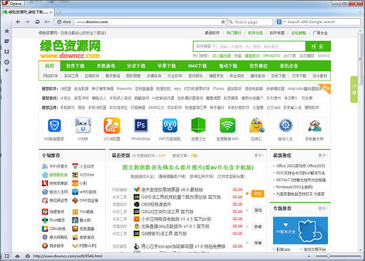Image resolution: width=365 pixels, height=261 pixels.
Task: Open the 论坛转帖 top link
Action: tap(299, 33)
